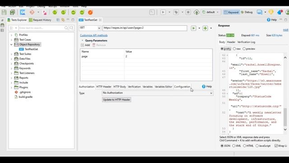Click response scrollbar up arrow

click(x=285, y=58)
